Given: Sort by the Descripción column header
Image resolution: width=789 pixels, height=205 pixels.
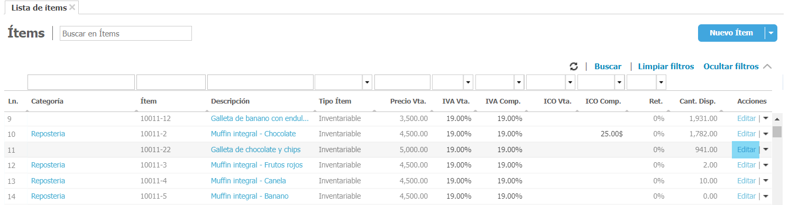Looking at the screenshot, I should [x=230, y=101].
